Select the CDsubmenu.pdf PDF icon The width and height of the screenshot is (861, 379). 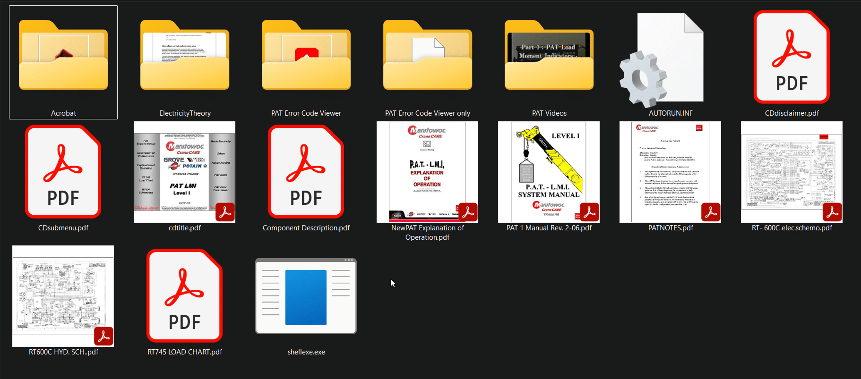[x=63, y=172]
